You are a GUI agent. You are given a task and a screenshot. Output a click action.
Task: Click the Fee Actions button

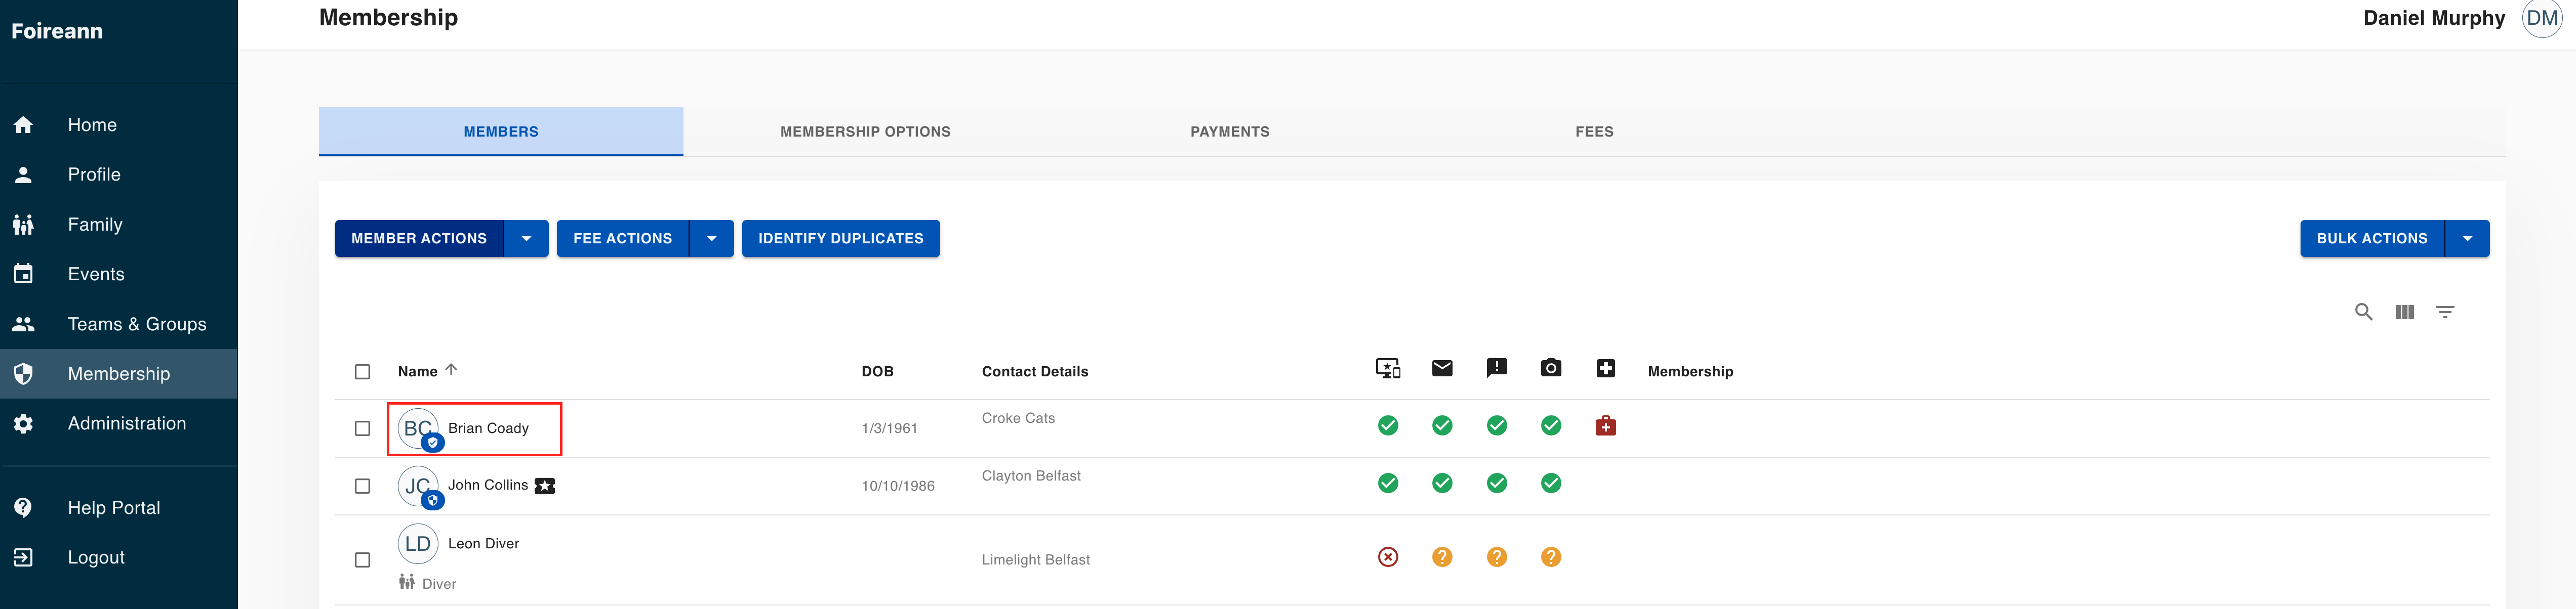tap(622, 239)
